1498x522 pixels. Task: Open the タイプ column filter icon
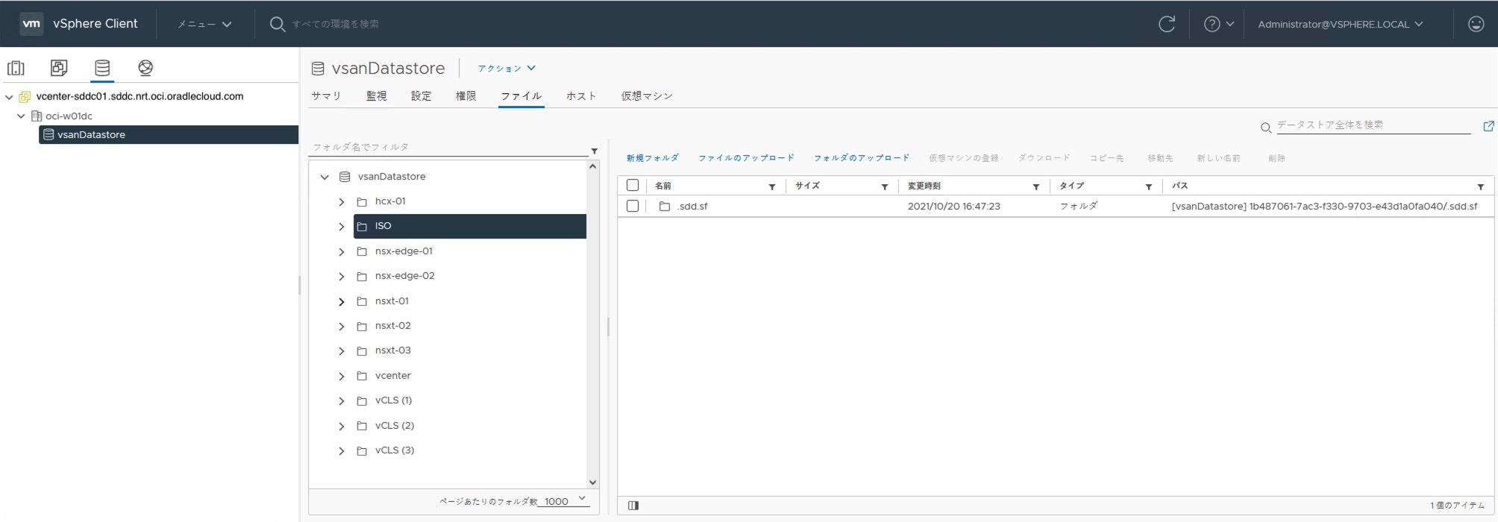point(1149,186)
